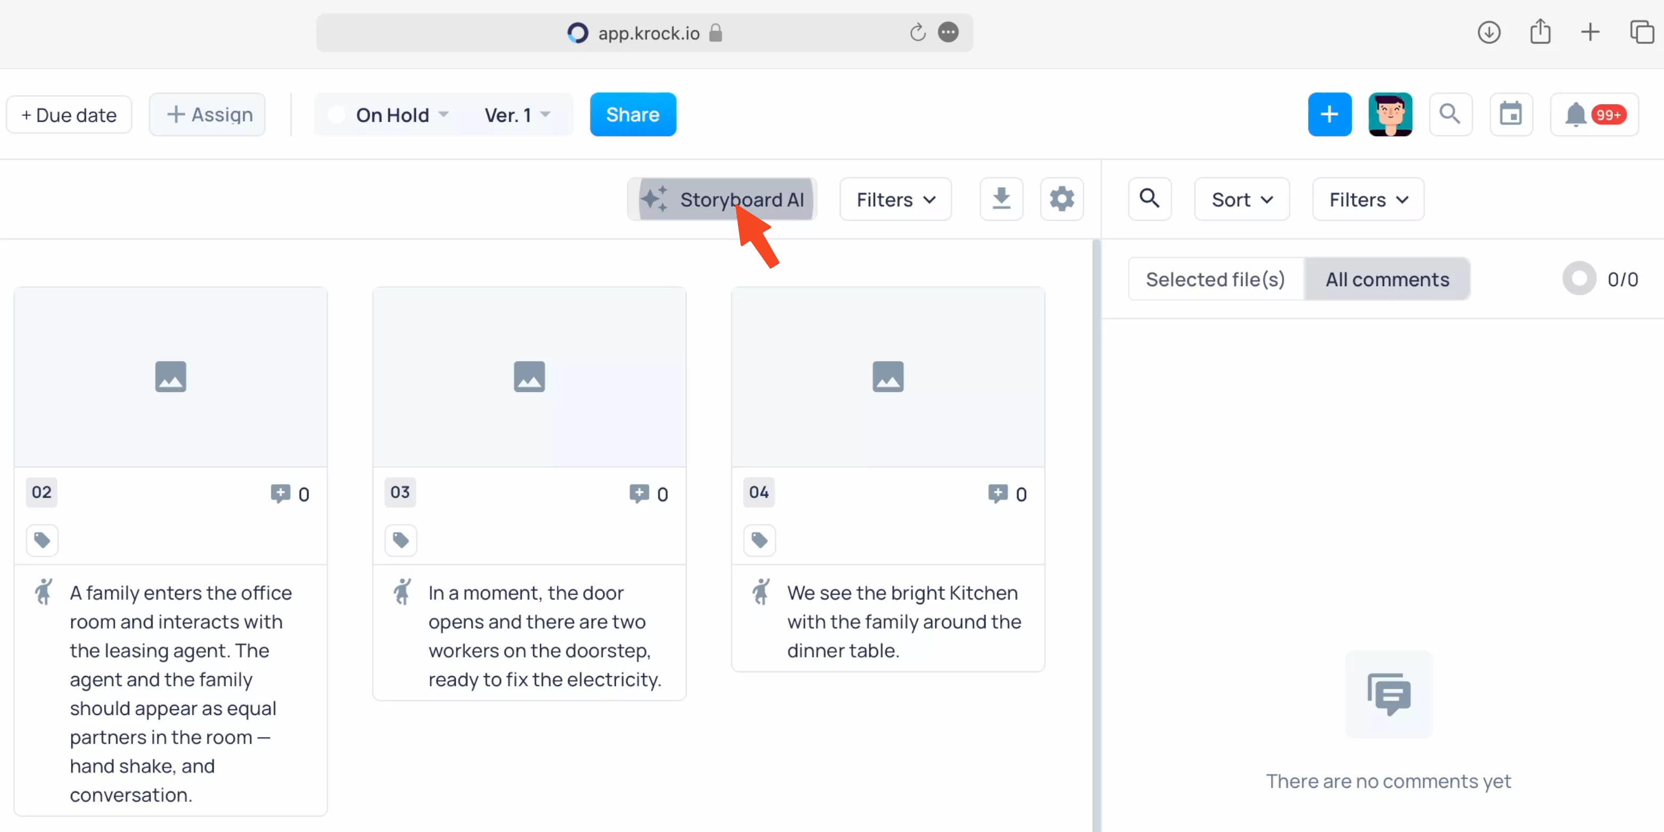Open the Ver. 1 version dropdown
1664x832 pixels.
click(x=517, y=114)
